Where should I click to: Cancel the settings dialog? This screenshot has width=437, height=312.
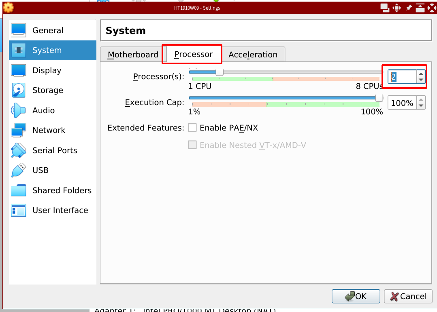pyautogui.click(x=408, y=296)
